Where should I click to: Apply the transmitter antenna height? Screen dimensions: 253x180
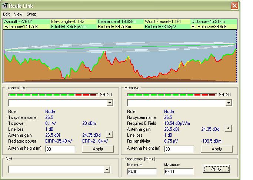(98, 149)
